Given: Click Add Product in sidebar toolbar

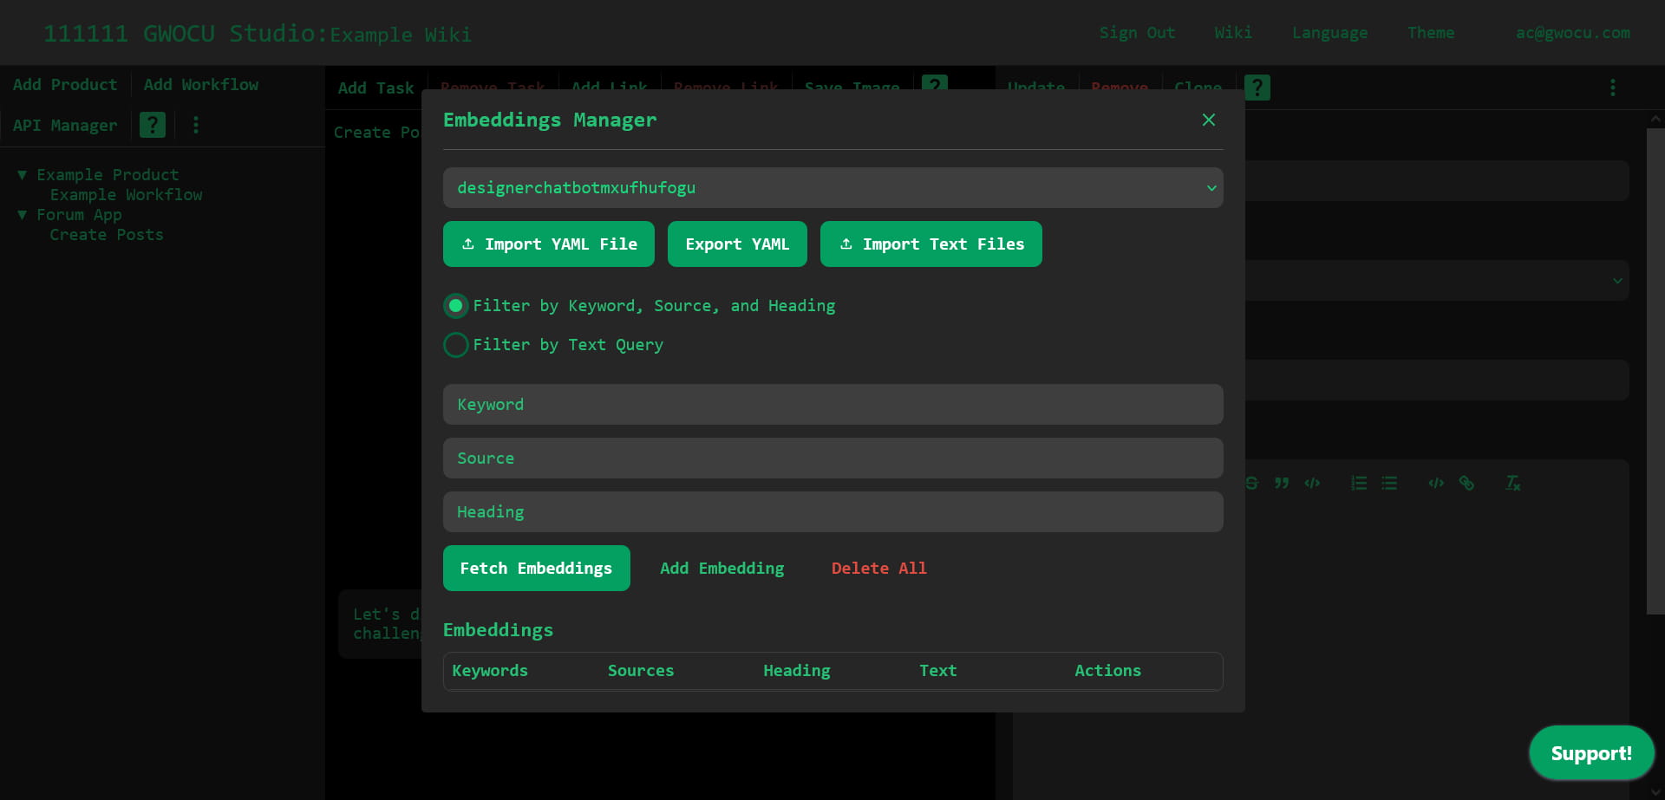Looking at the screenshot, I should (x=65, y=84).
